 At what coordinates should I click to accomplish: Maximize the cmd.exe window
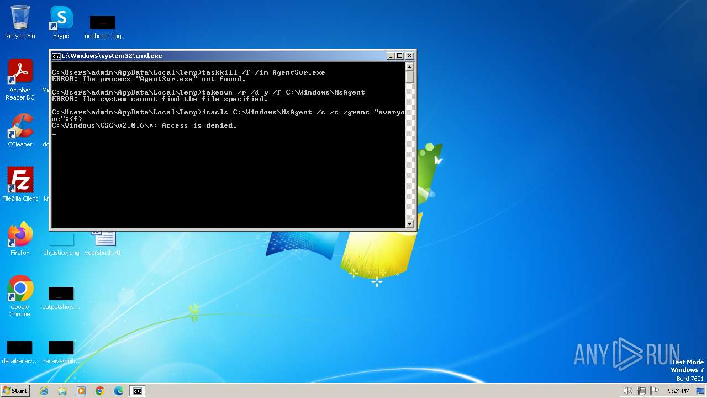[400, 56]
